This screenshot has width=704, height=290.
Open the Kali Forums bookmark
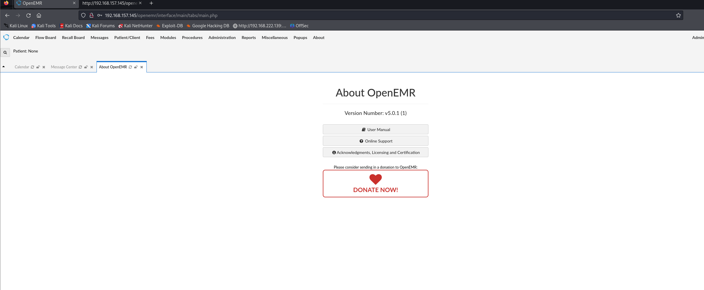pyautogui.click(x=100, y=26)
